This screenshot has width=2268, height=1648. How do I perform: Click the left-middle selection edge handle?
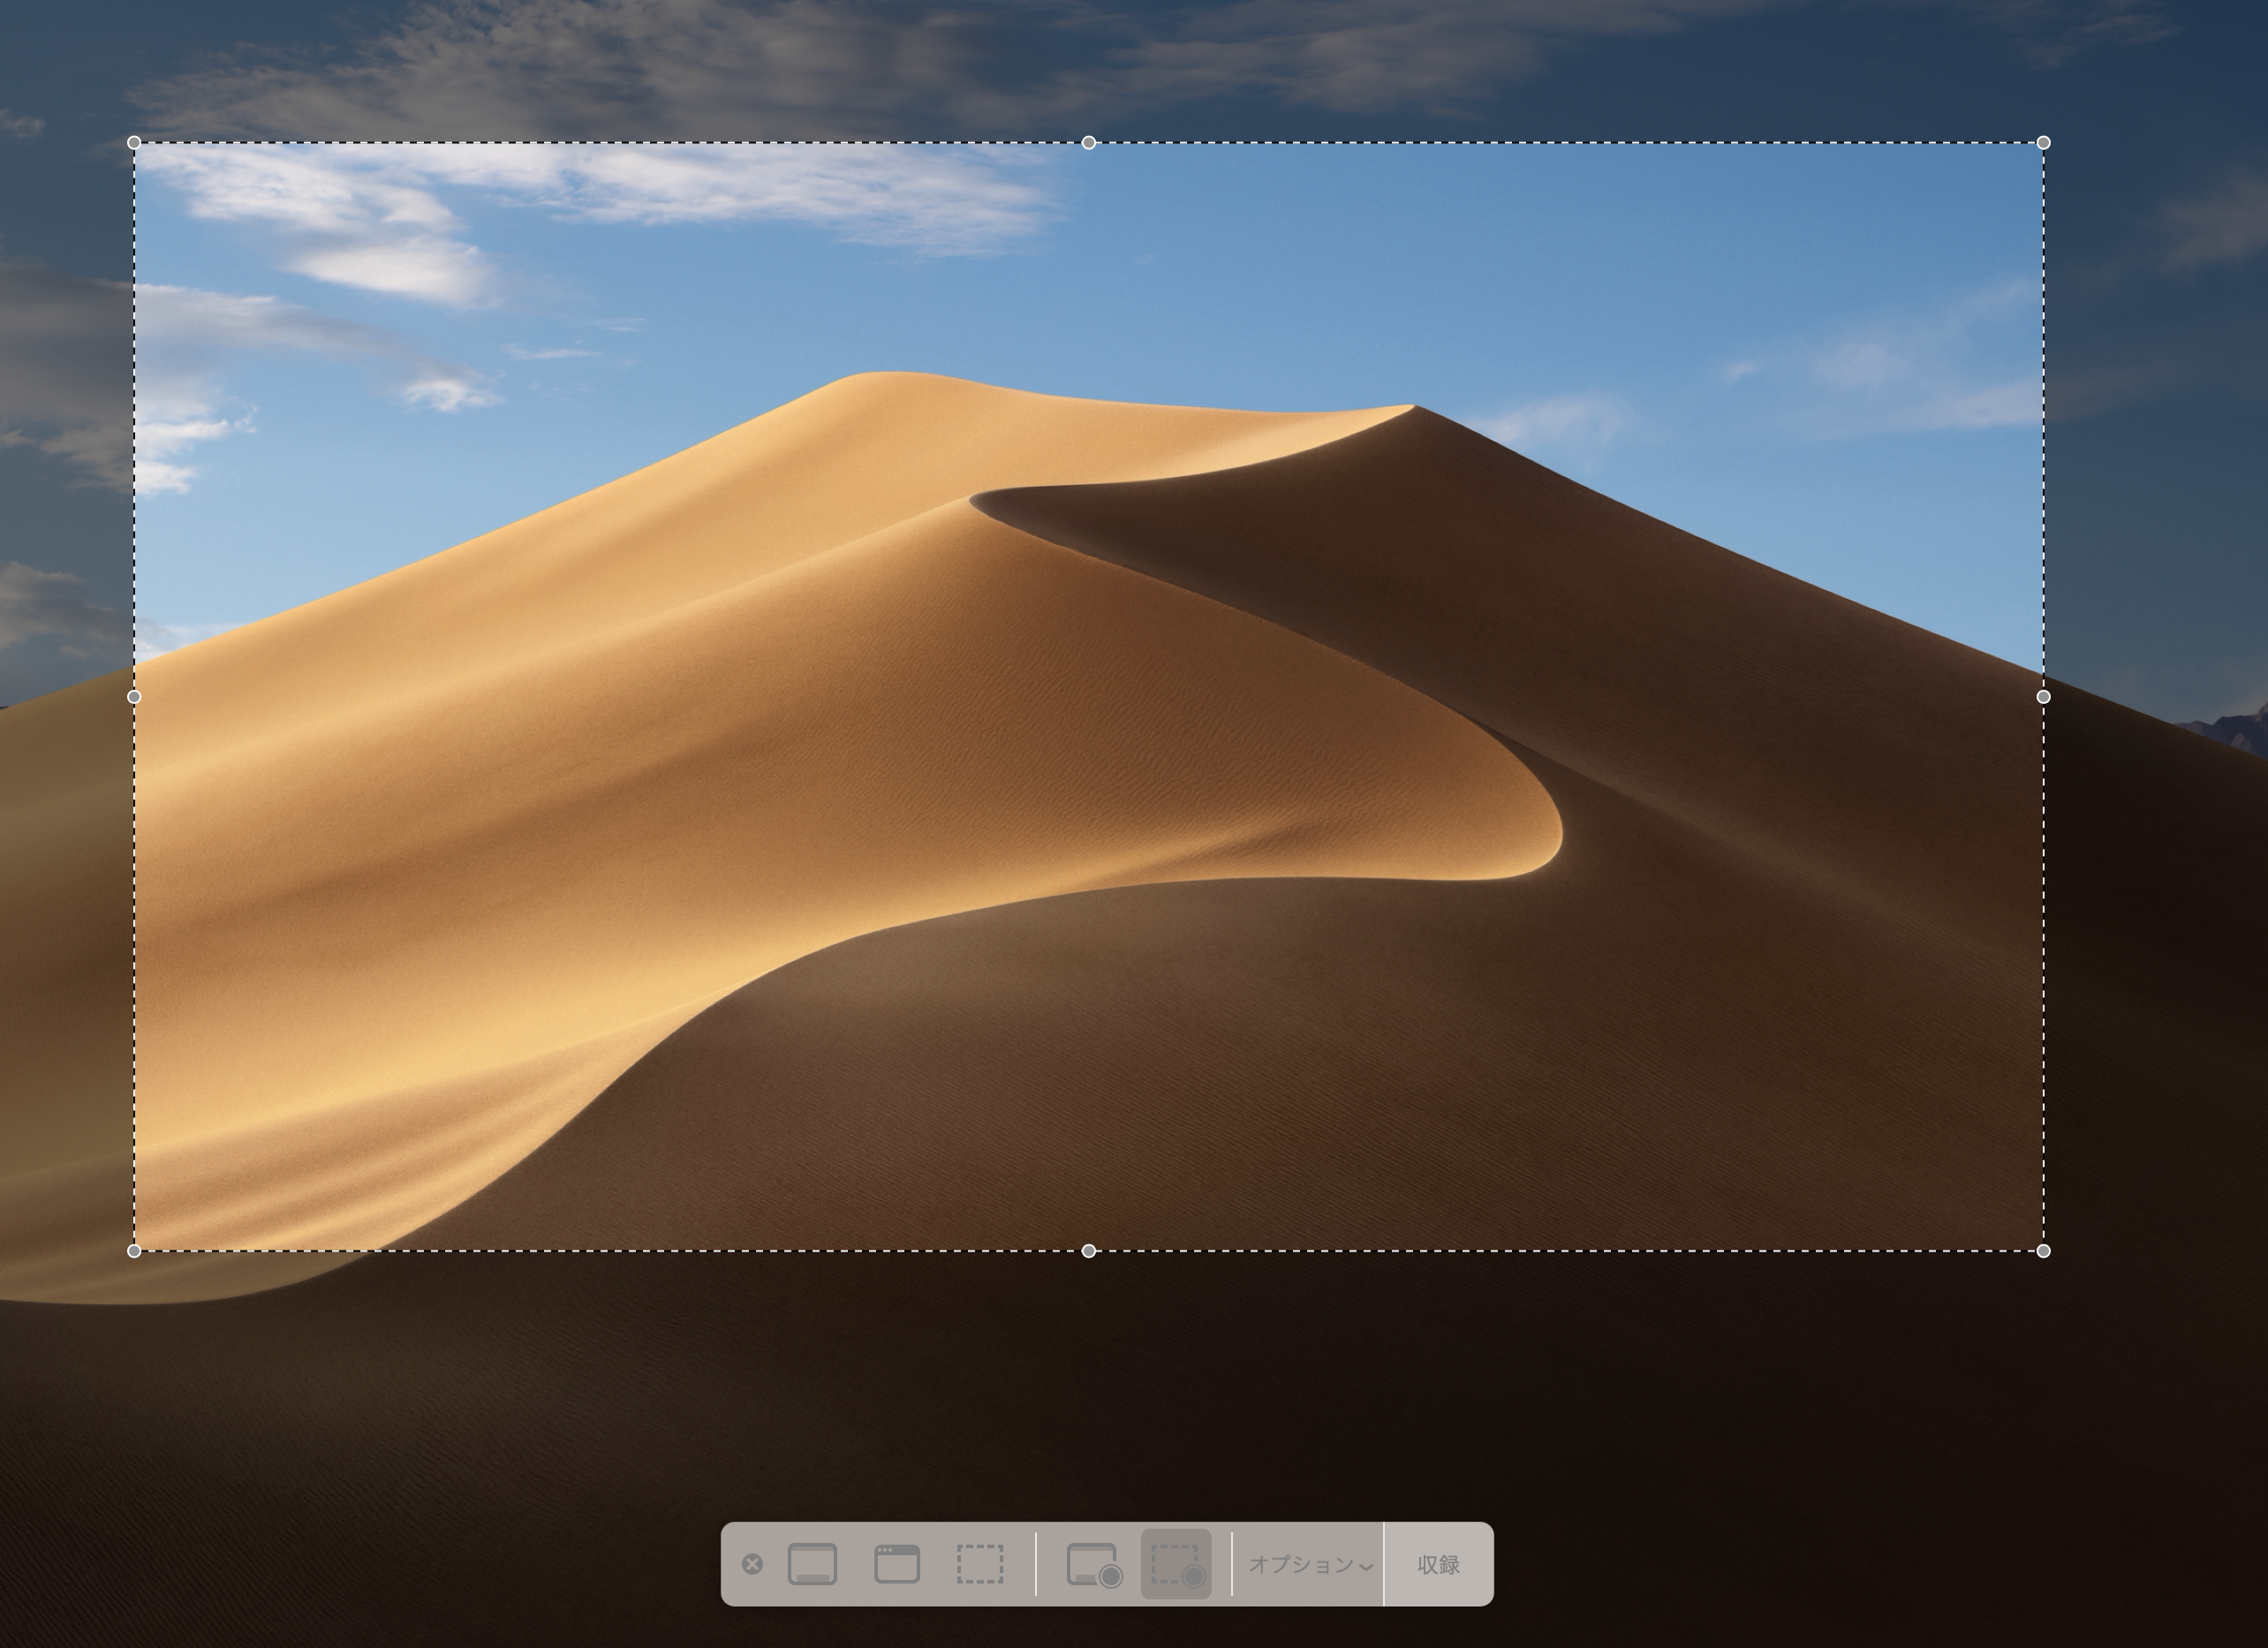click(134, 697)
